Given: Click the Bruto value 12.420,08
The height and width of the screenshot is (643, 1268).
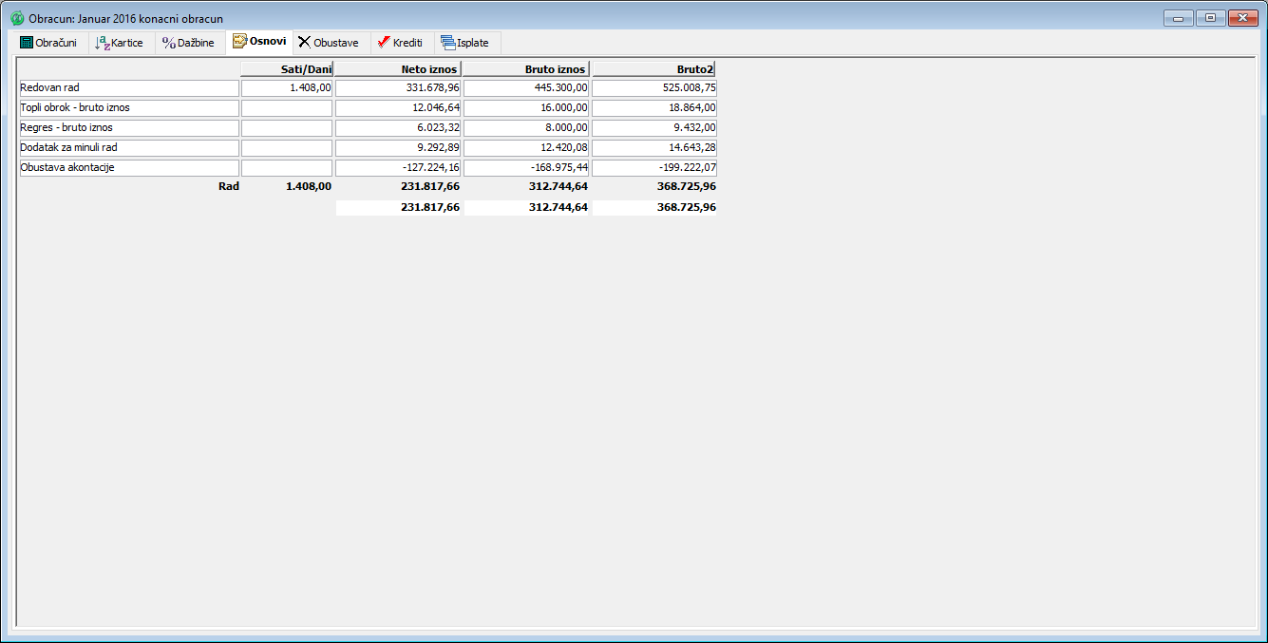Looking at the screenshot, I should tap(526, 147).
